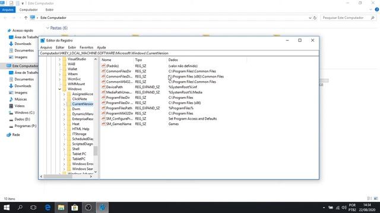Image resolution: width=380 pixels, height=213 pixels.
Task: Select the SM_ConfigurePr... value name
Action: (x=119, y=118)
